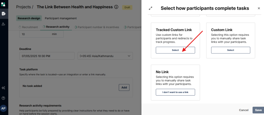Select the Custom Link option
Viewport: 264px width, 115px height.
[230, 50]
